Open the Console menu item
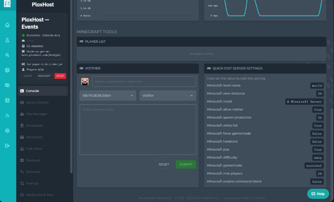Screen dimensions: 334x202 (43, 91)
